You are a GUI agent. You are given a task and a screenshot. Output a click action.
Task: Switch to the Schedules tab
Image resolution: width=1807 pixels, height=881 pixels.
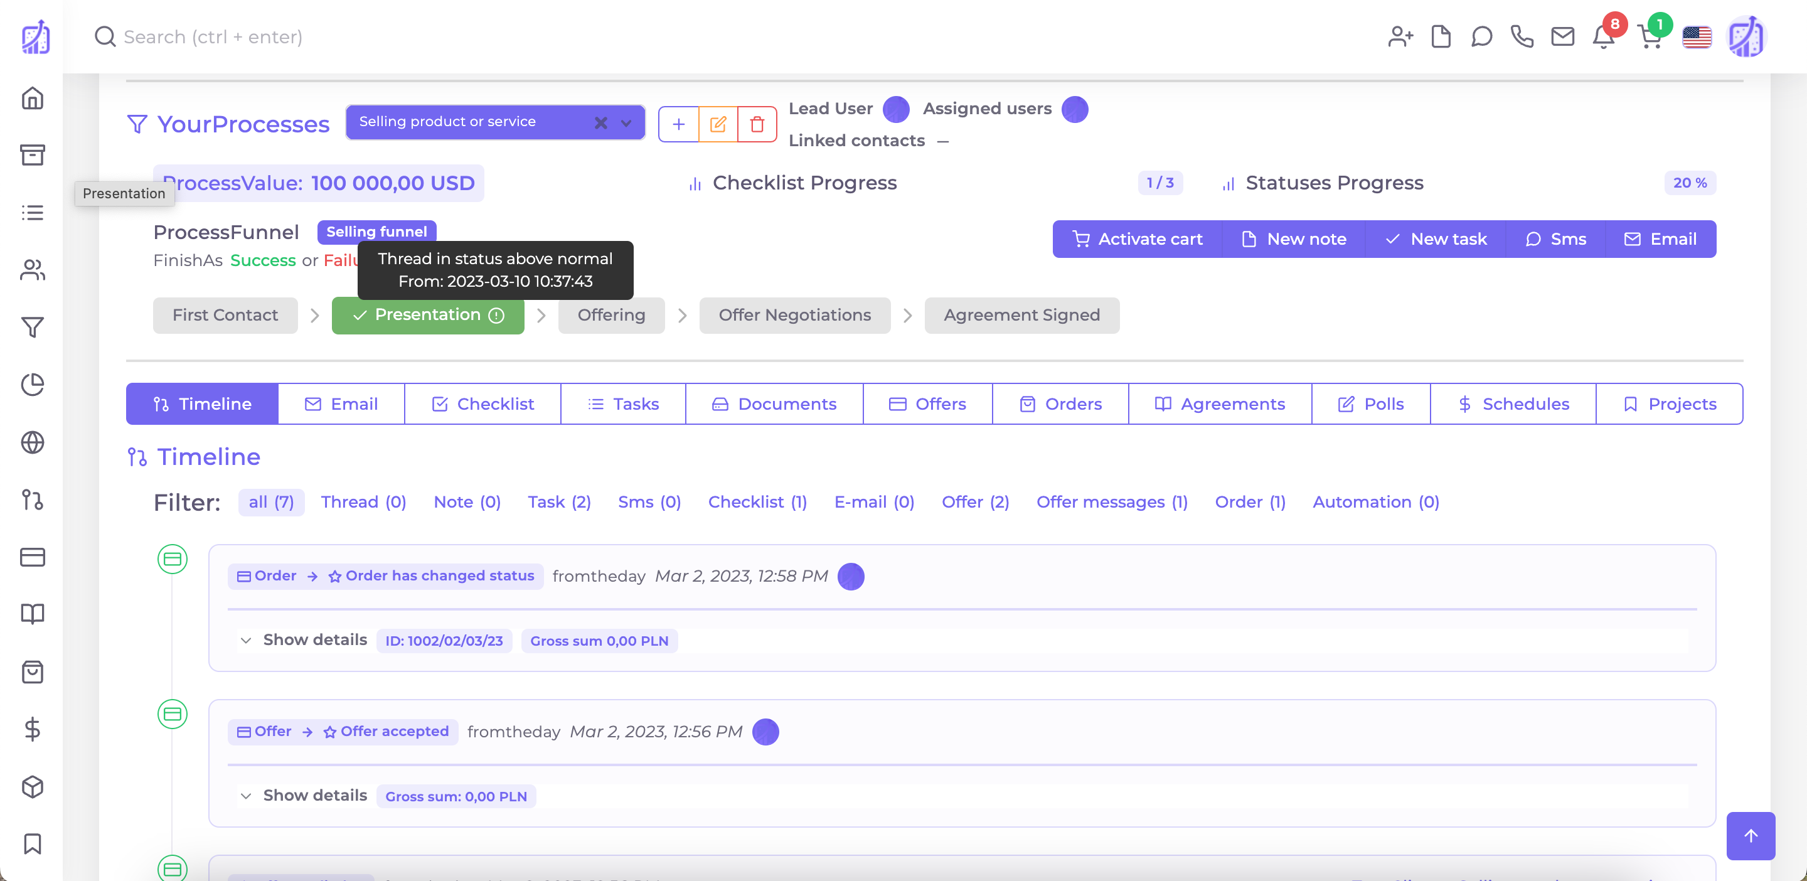(1513, 404)
